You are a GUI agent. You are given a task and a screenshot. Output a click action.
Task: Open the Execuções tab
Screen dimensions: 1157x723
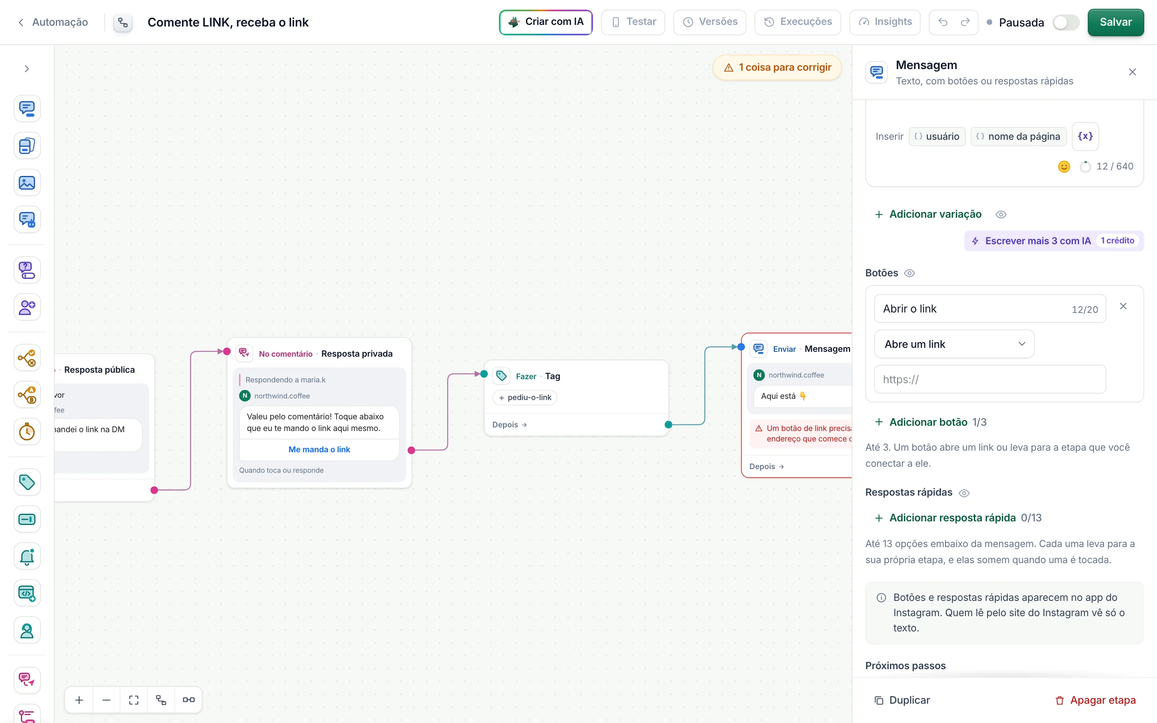coord(797,22)
